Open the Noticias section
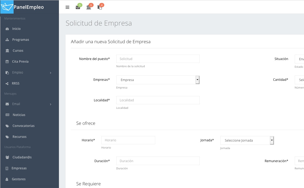Viewport: 304px width, 188px height. click(19, 115)
